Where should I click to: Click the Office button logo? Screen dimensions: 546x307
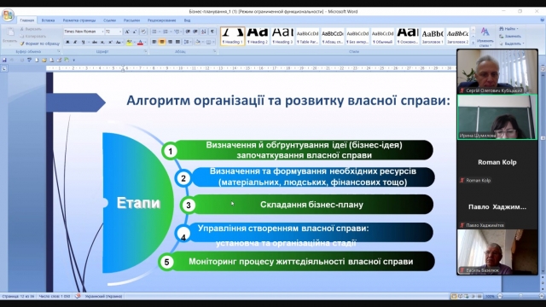point(8,15)
